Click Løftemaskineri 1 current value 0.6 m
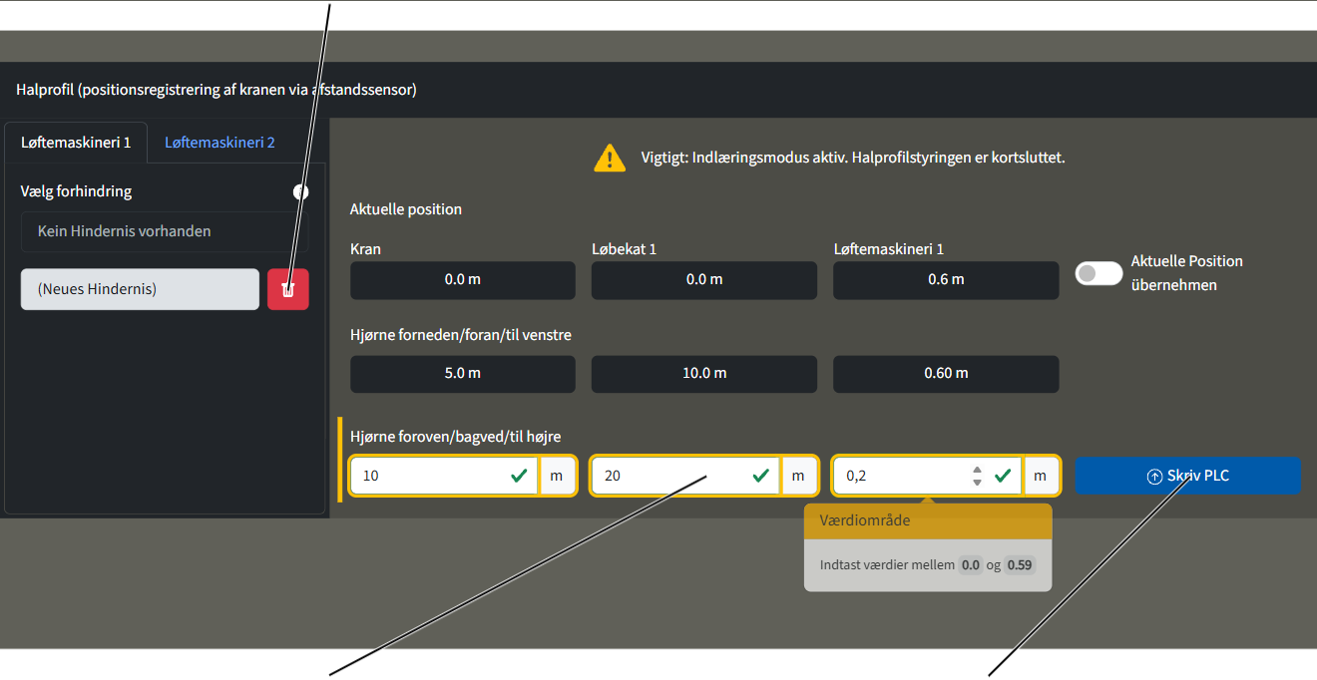 point(946,280)
